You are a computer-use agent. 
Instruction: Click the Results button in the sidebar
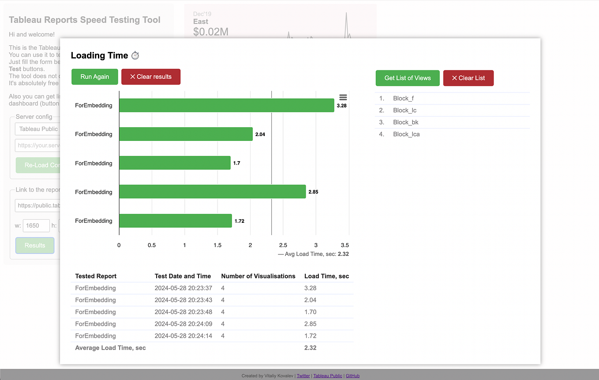click(x=34, y=245)
